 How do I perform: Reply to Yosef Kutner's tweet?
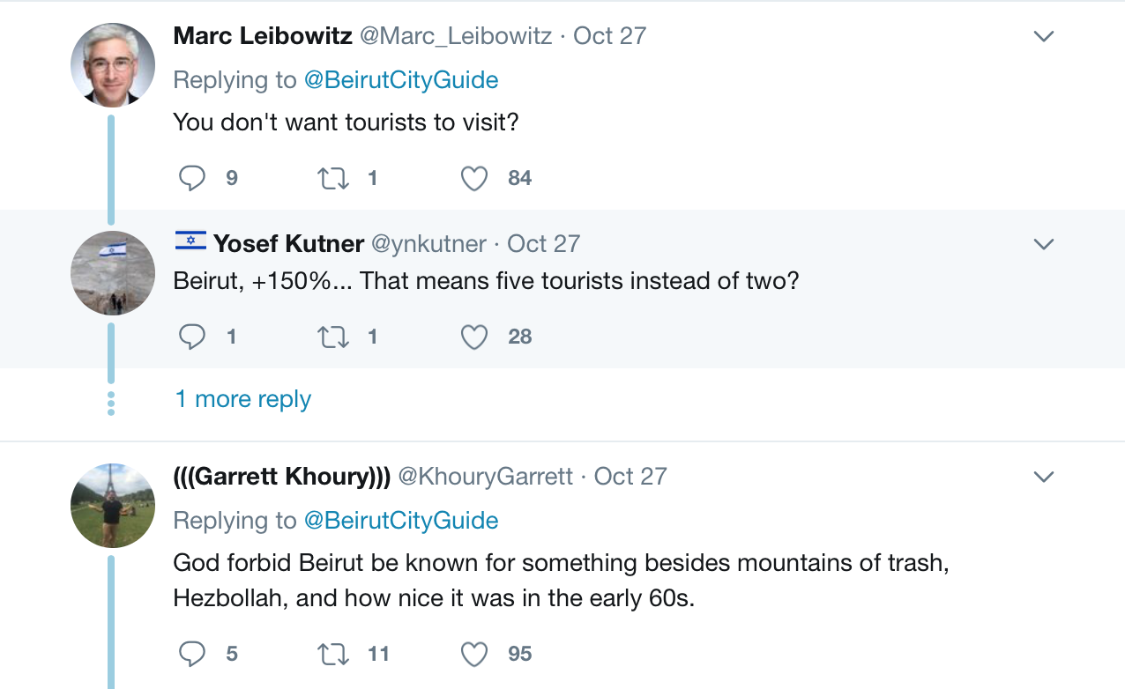pyautogui.click(x=192, y=337)
